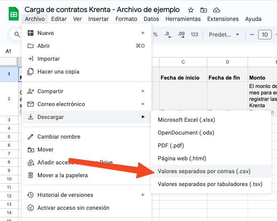
Task: Open the Ayuda menu
Action: tap(253, 19)
